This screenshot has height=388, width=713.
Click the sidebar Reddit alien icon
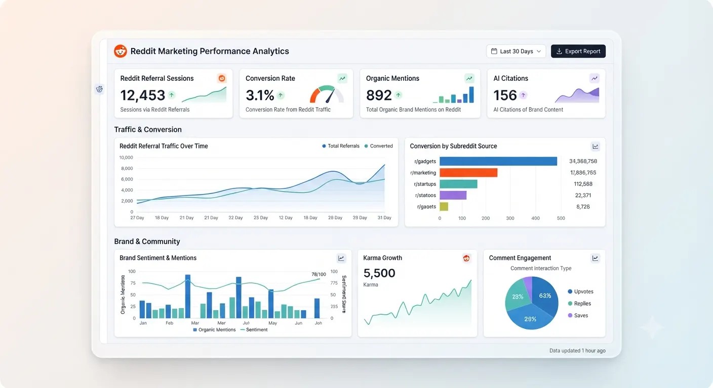point(99,89)
